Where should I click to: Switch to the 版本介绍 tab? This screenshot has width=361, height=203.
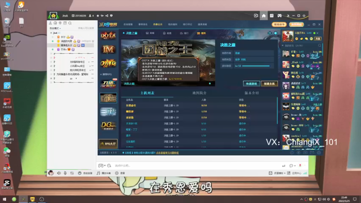(x=251, y=93)
